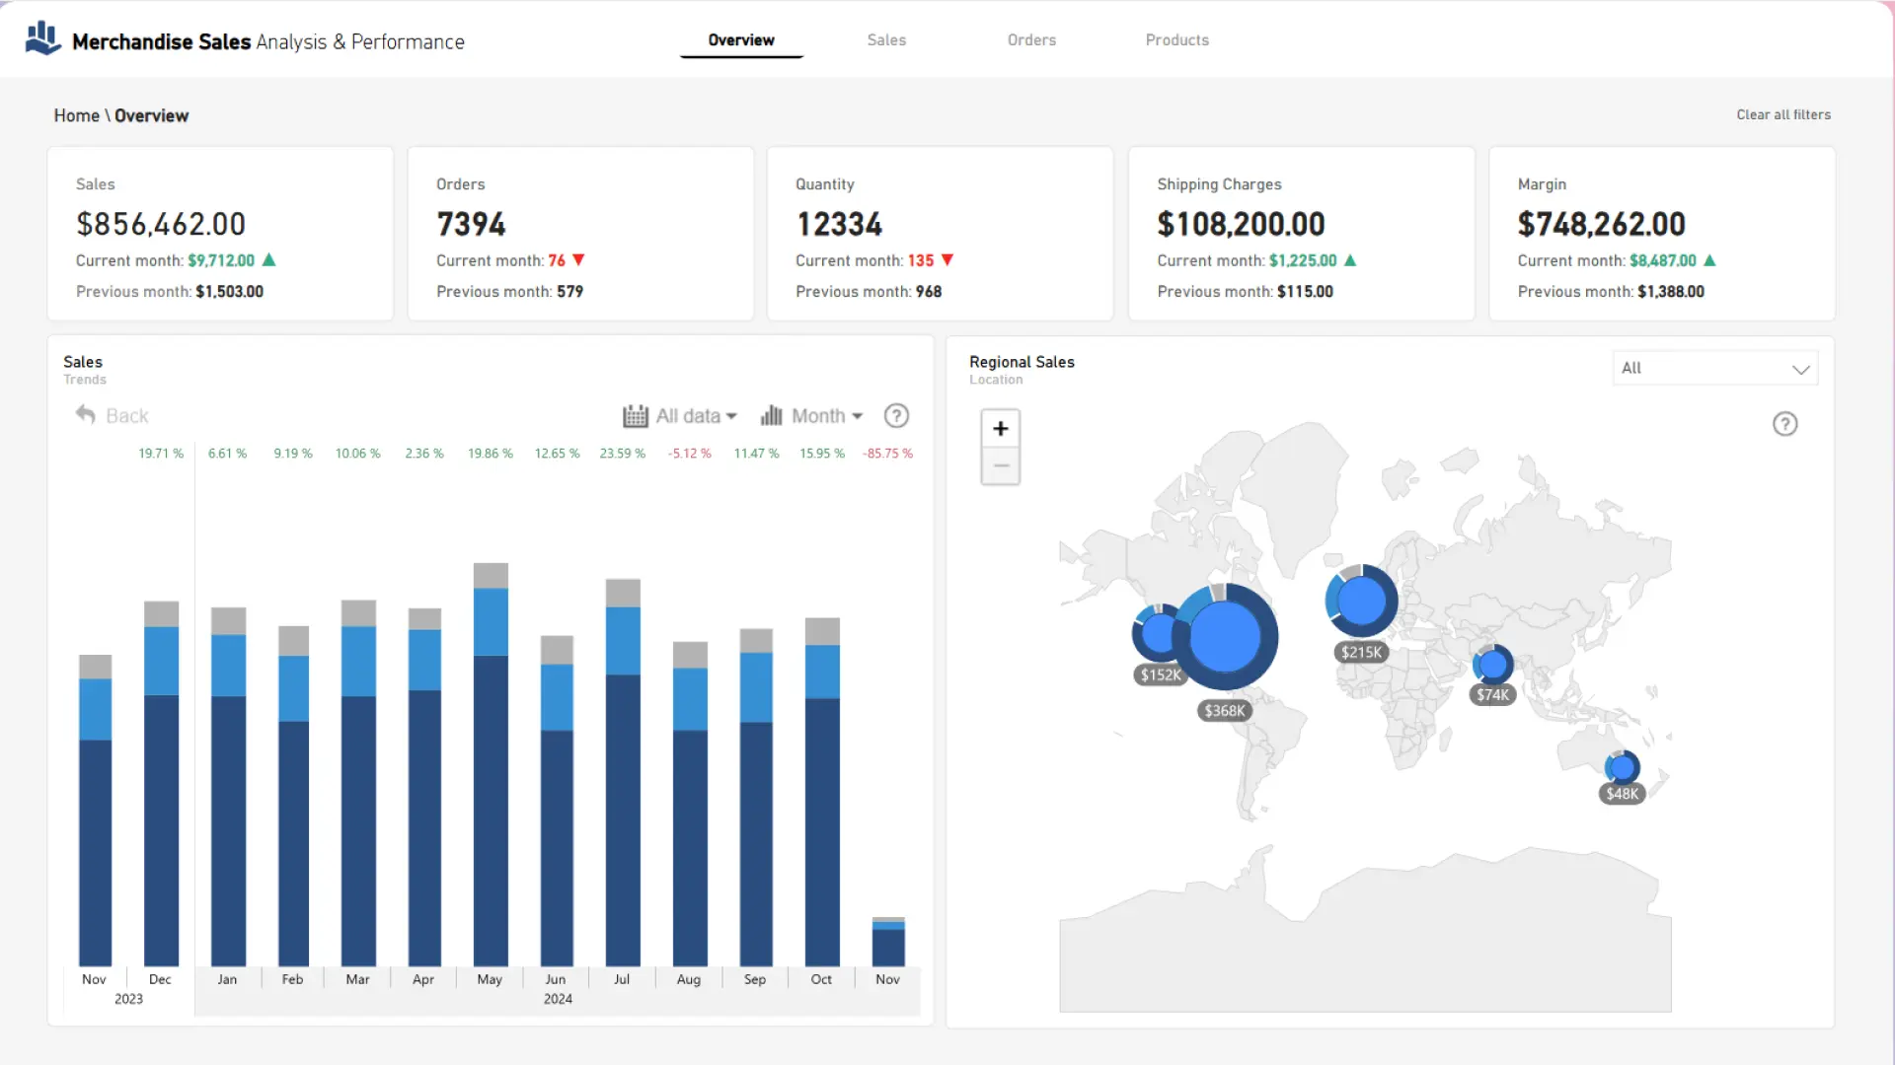
Task: Click green up arrow on Margin card
Action: pyautogui.click(x=1709, y=260)
